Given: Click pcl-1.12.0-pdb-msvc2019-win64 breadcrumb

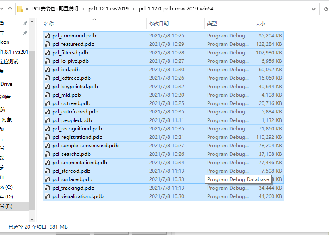Looking at the screenshot, I should 176,8.
